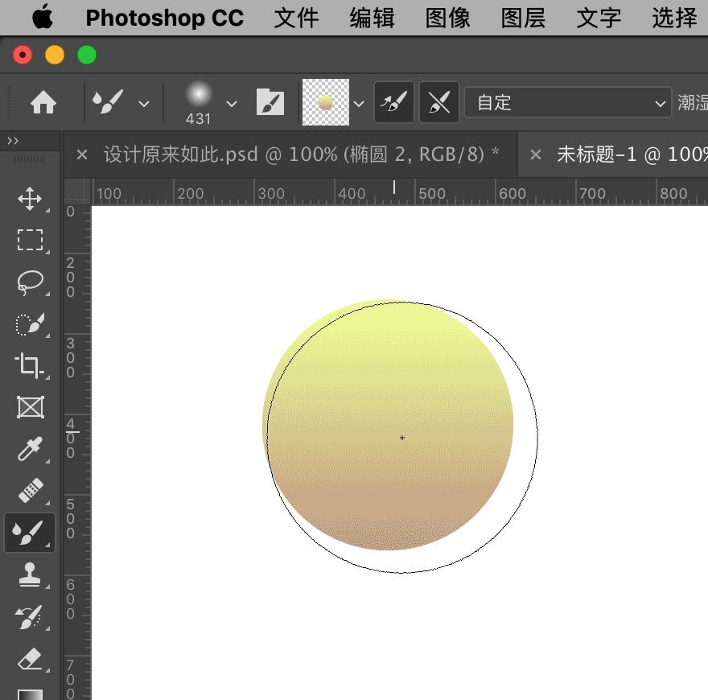The height and width of the screenshot is (700, 708).
Task: Open the Apple menu
Action: tap(42, 18)
